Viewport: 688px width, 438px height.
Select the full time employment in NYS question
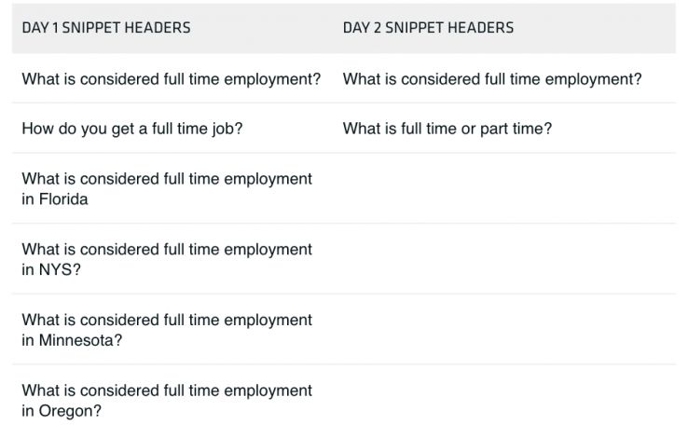pos(167,259)
